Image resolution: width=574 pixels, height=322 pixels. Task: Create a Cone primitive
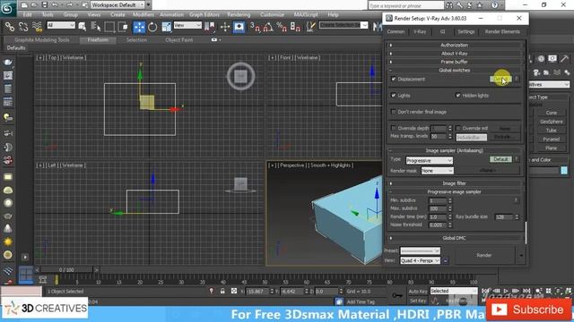click(551, 113)
